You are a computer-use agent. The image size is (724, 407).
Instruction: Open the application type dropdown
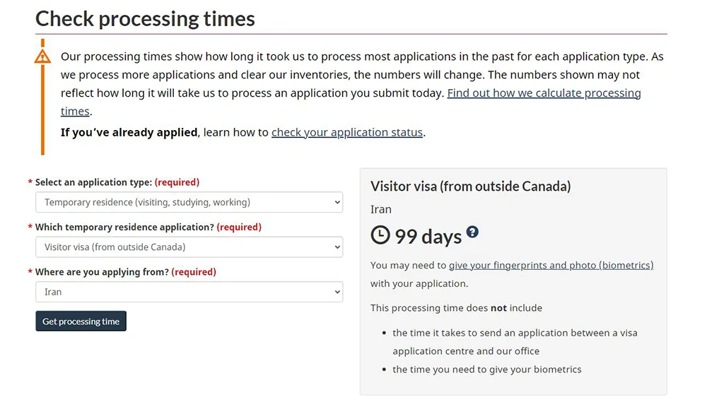click(x=189, y=202)
